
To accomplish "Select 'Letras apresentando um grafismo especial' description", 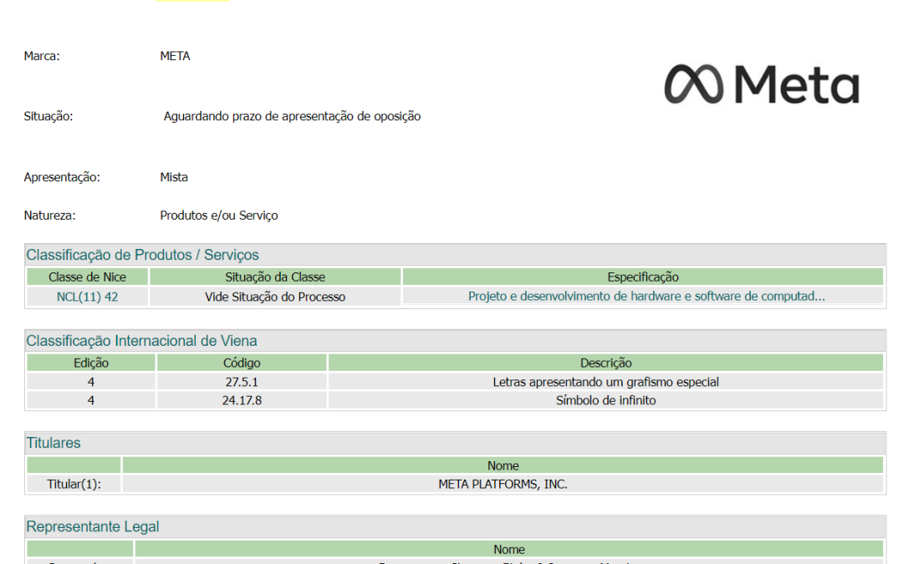I will (605, 382).
